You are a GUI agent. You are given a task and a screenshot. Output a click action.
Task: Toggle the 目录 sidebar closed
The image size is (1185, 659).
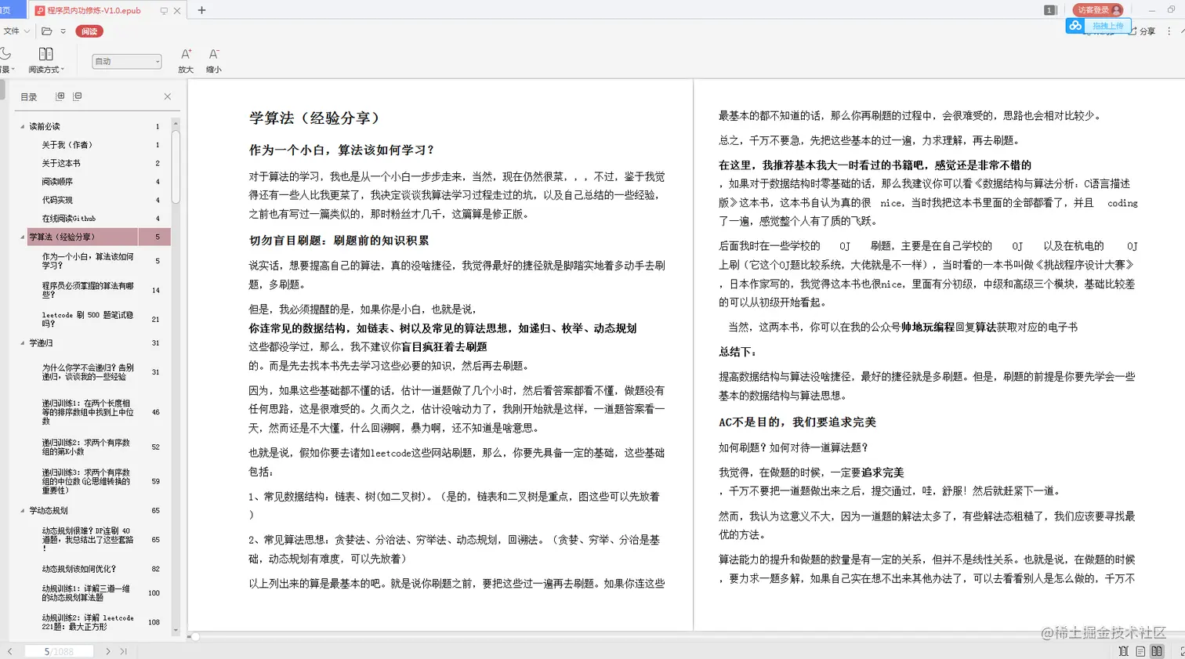[167, 96]
